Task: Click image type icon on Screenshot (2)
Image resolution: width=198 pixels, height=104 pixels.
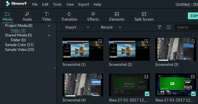Action: (x=146, y=41)
